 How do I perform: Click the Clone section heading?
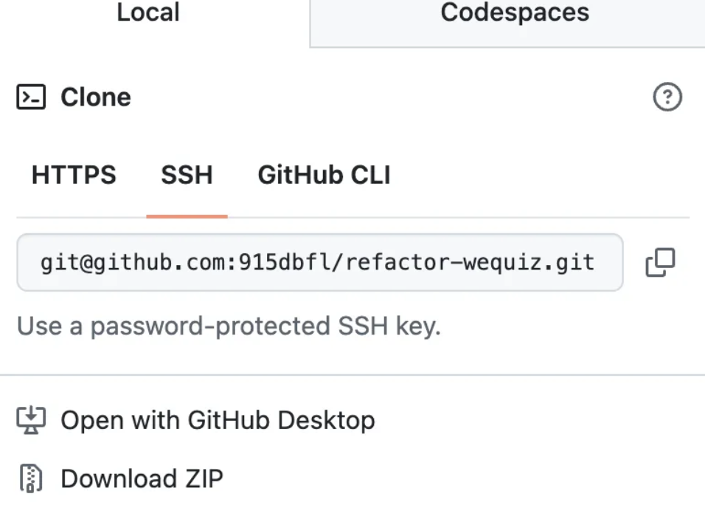pyautogui.click(x=96, y=97)
